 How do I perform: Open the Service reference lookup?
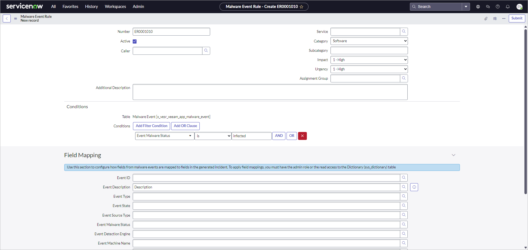pyautogui.click(x=404, y=31)
